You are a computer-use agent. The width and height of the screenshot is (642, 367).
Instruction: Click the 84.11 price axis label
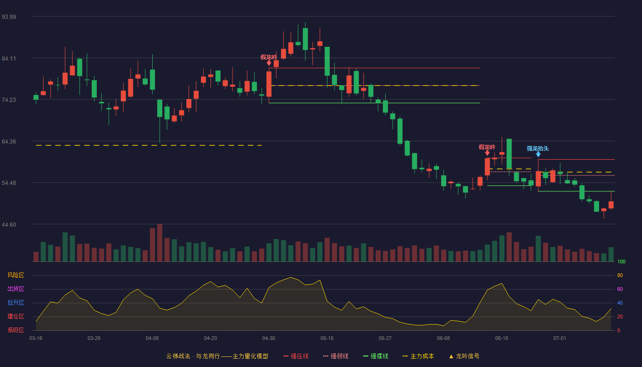(9, 58)
